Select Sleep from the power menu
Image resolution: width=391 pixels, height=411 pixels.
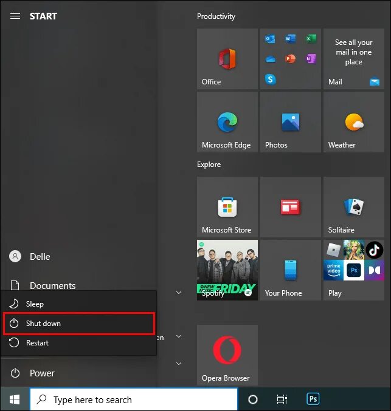[79, 304]
